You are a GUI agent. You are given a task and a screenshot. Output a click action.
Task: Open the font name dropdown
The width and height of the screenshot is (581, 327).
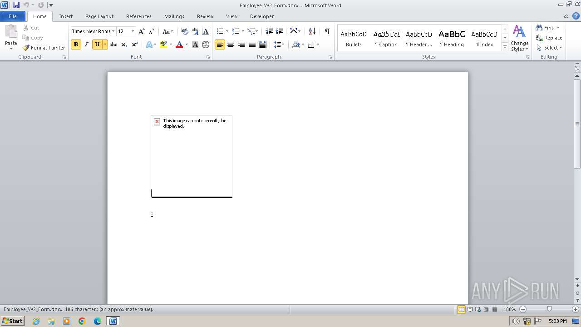[113, 31]
